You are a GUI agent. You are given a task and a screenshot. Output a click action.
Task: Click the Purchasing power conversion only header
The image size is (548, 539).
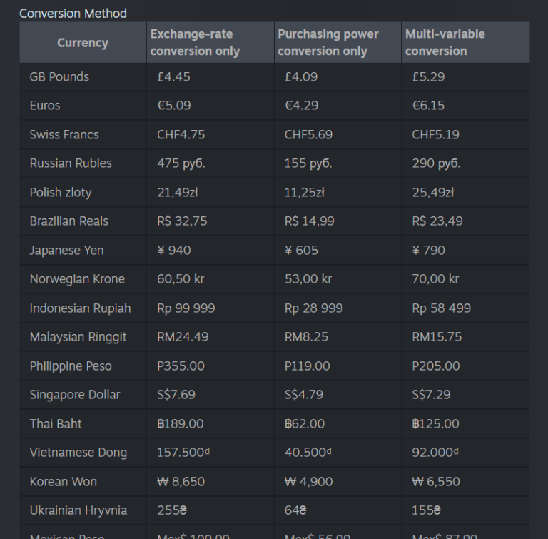328,43
